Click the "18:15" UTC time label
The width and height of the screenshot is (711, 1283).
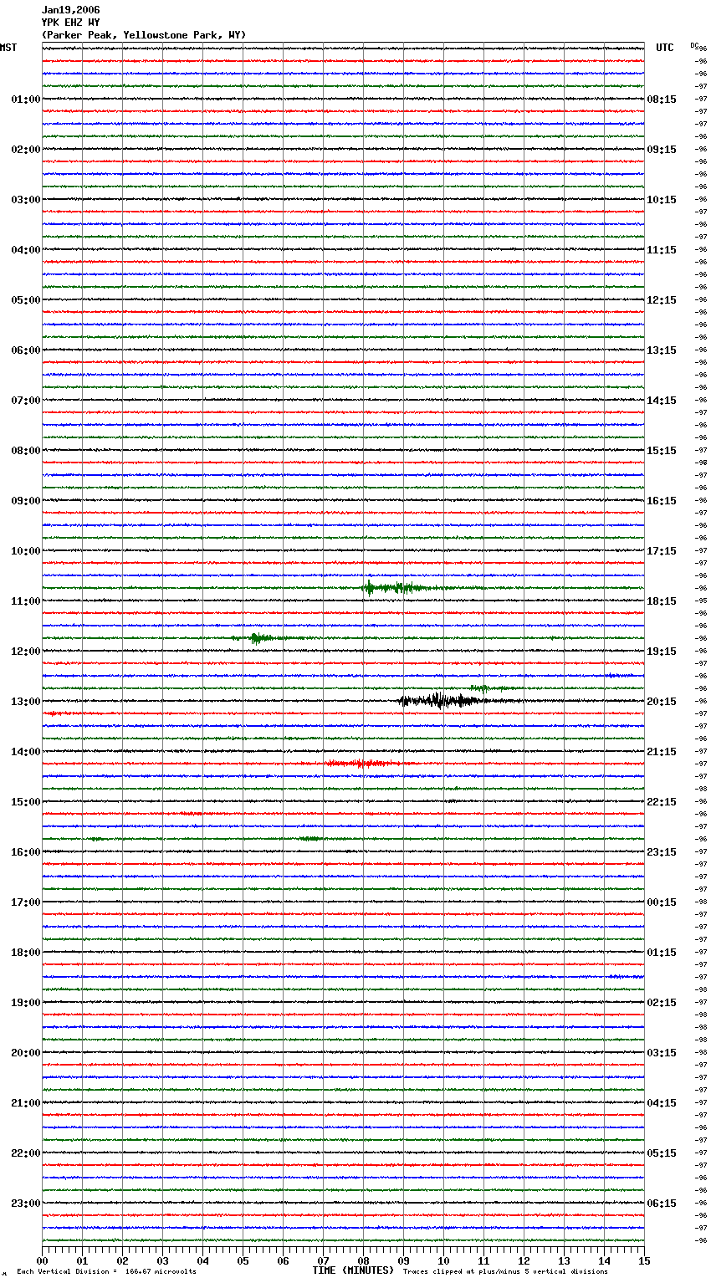(x=662, y=601)
